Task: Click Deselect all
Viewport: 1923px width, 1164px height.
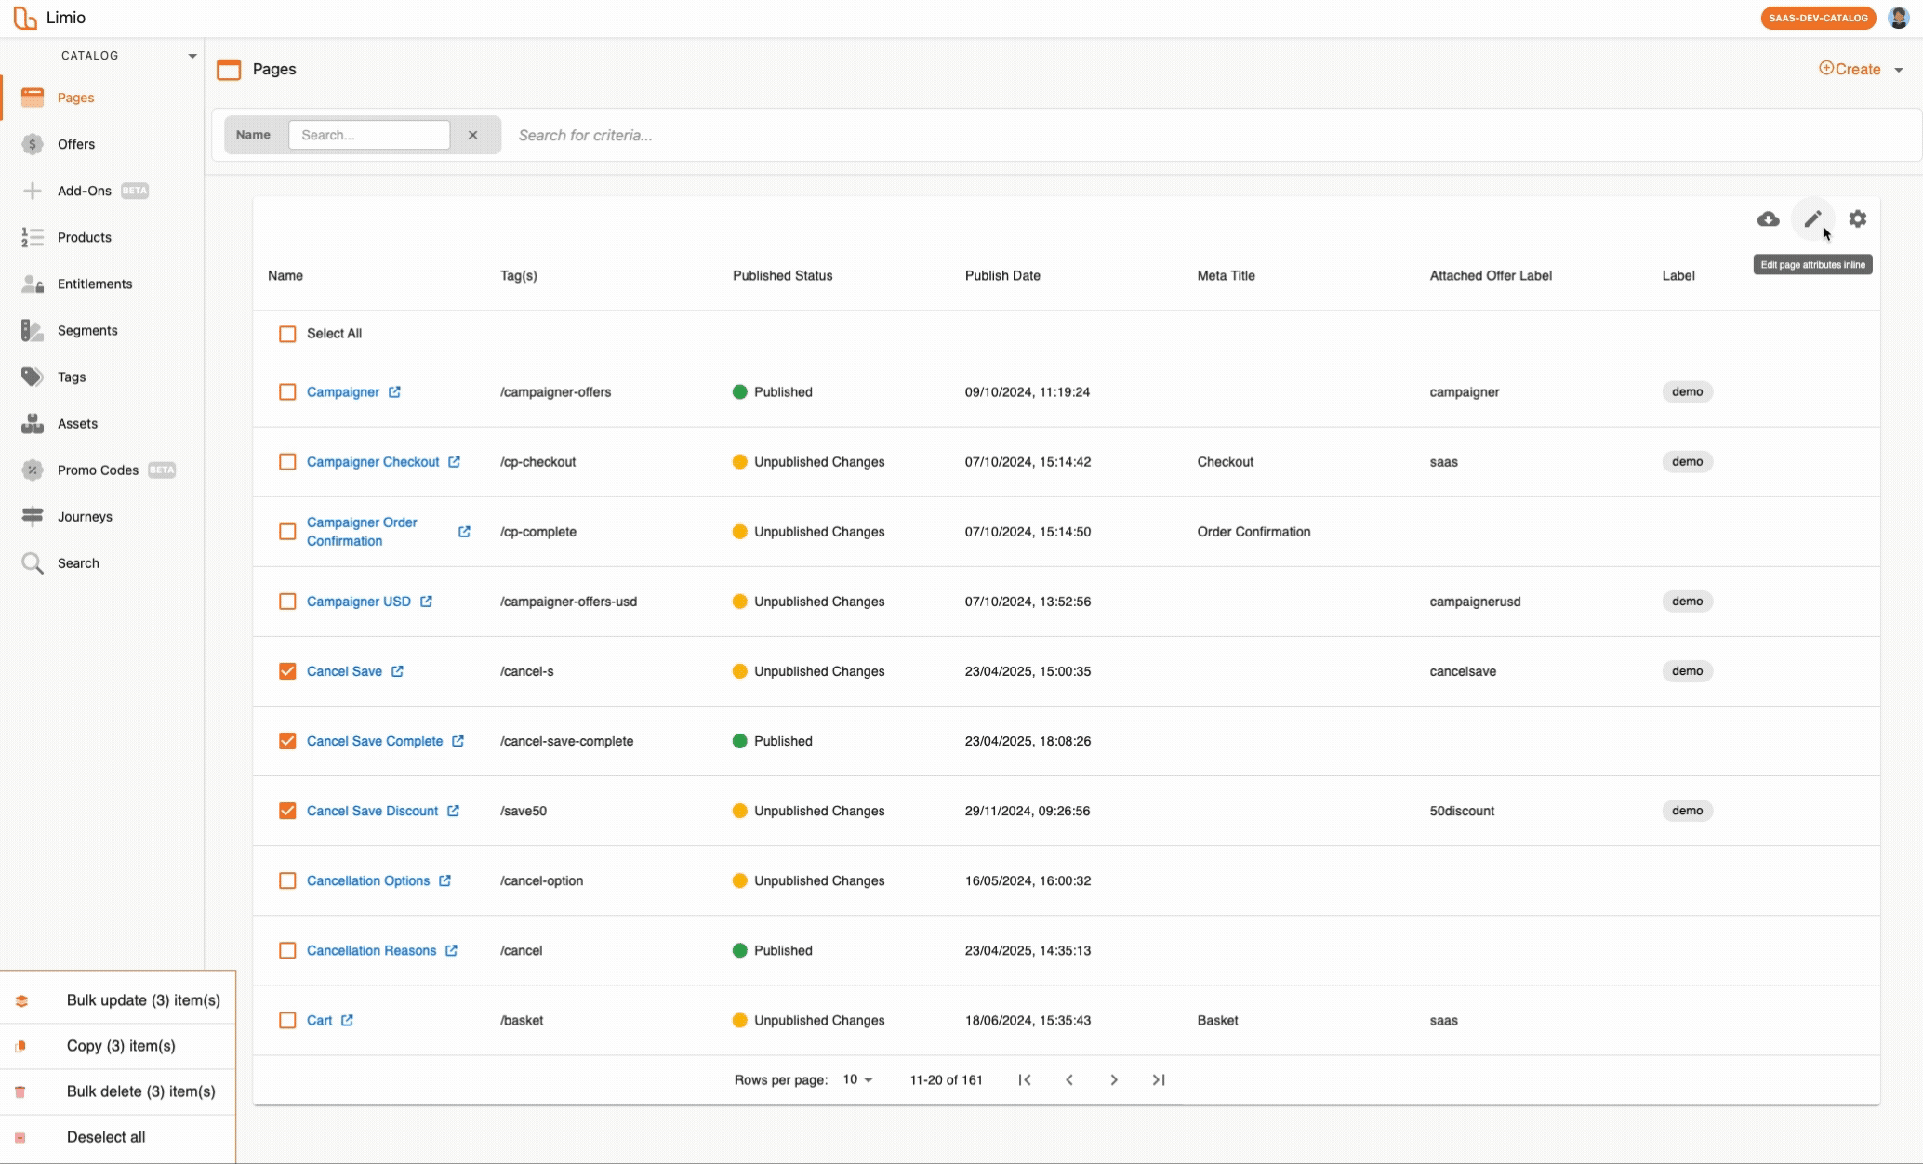Action: 118,1137
